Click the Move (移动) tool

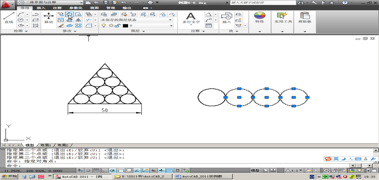[48, 18]
